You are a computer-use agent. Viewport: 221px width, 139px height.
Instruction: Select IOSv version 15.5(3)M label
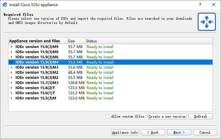pyautogui.click(x=36, y=98)
